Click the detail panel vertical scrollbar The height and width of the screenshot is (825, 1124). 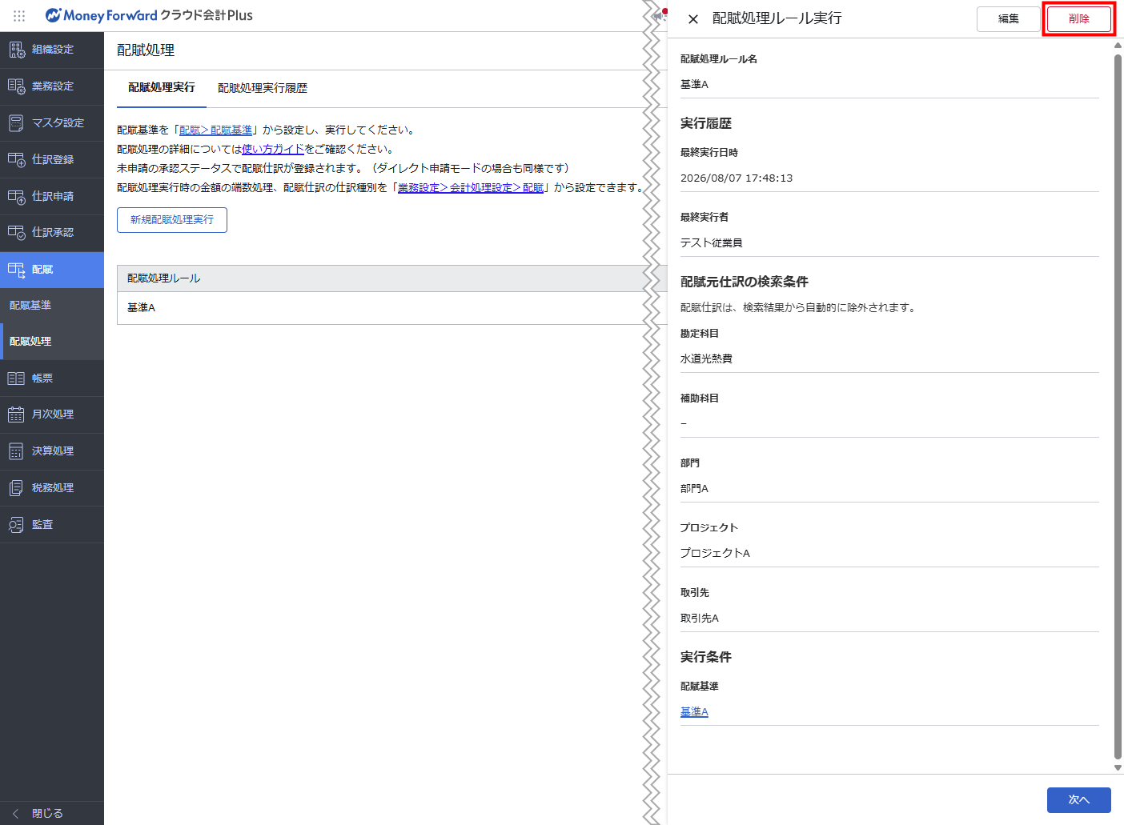pyautogui.click(x=1118, y=406)
